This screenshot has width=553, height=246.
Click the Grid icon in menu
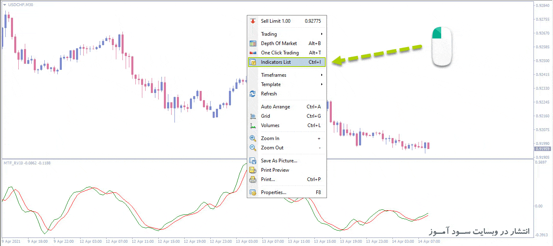(x=253, y=116)
